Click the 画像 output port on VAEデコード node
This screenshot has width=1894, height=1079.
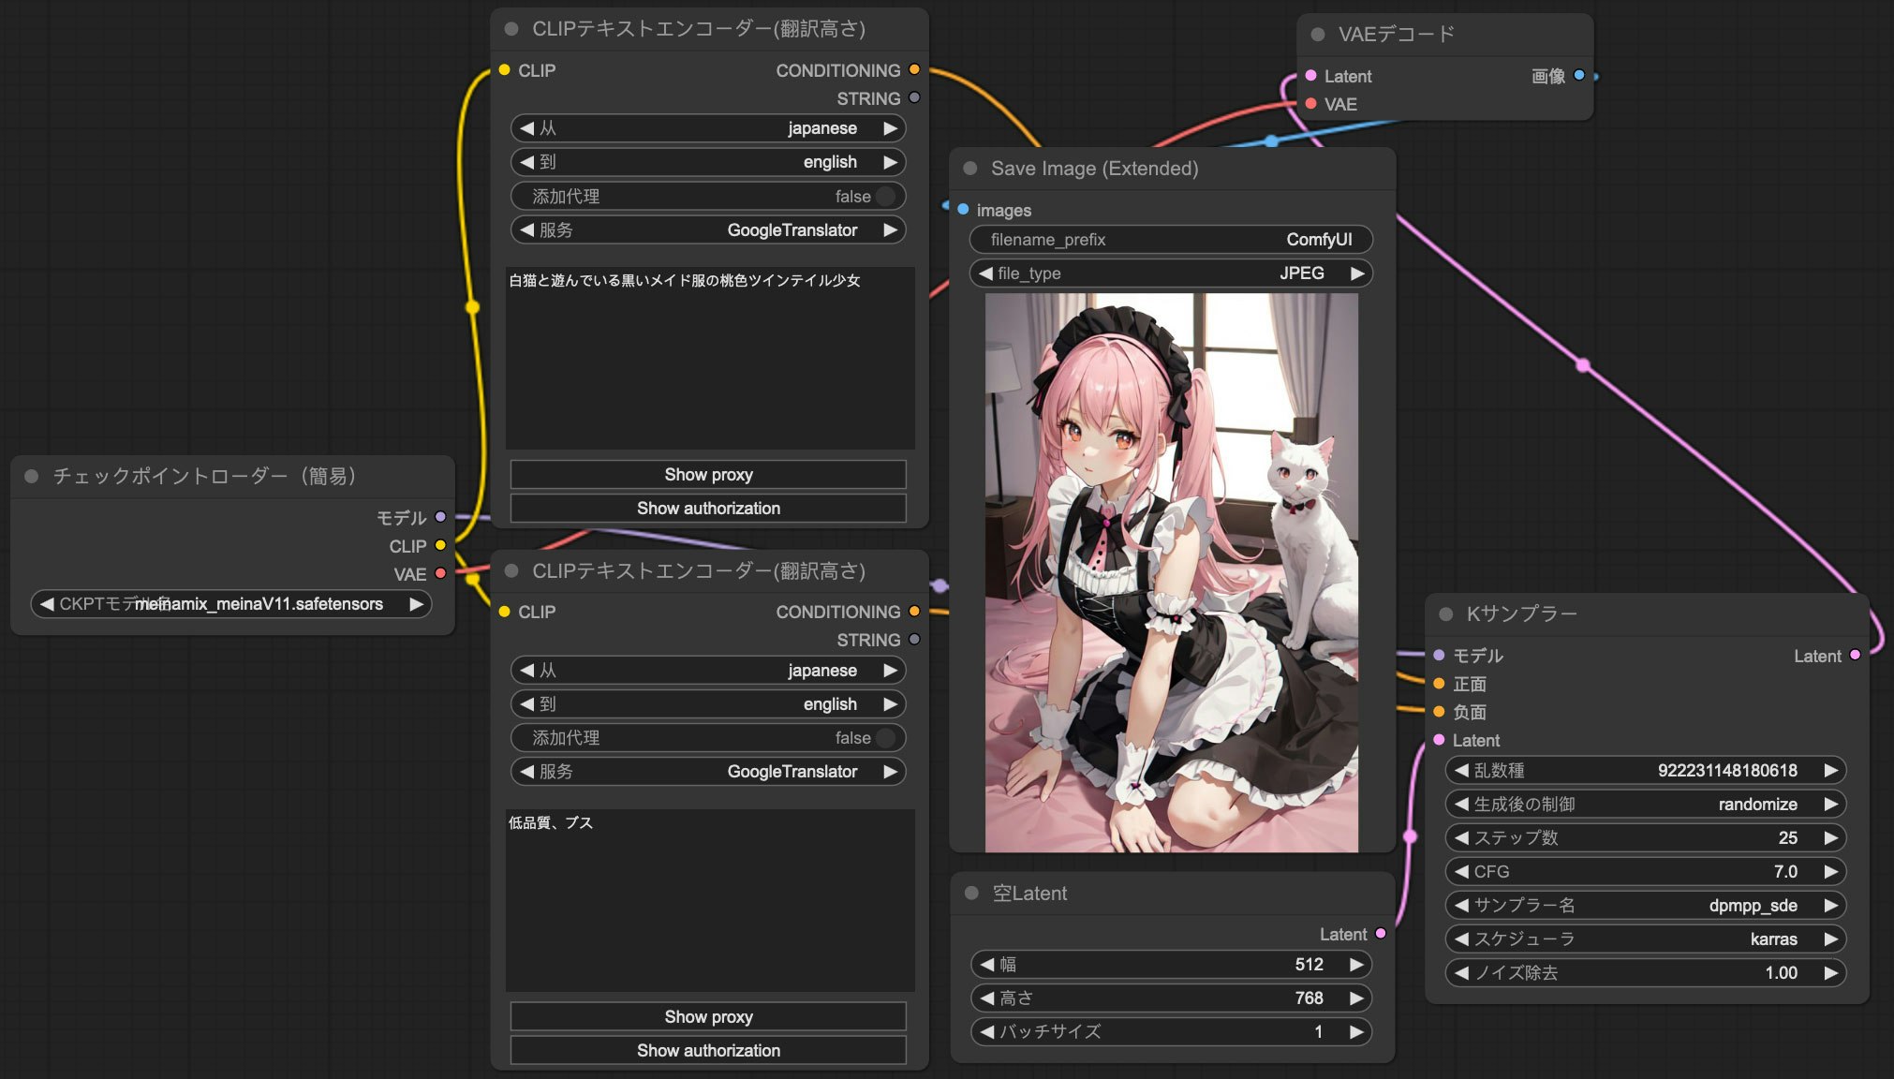point(1580,77)
